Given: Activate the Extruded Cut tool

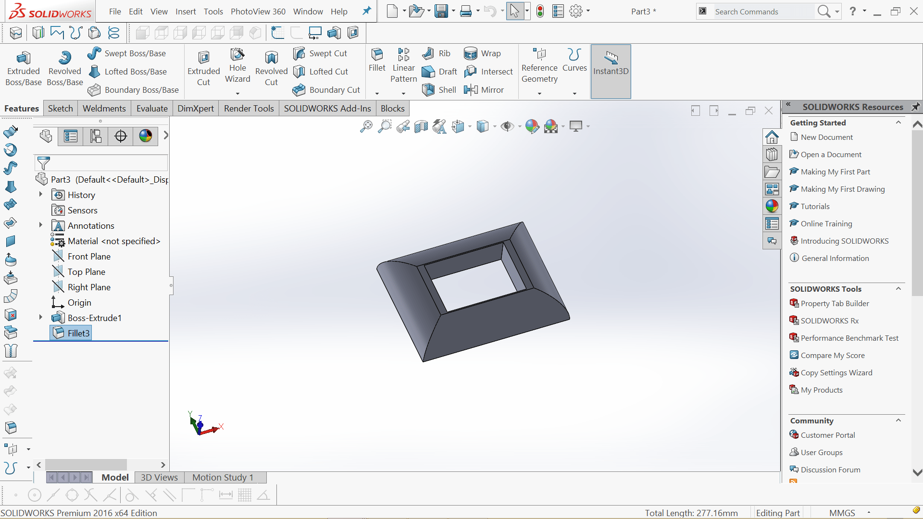Looking at the screenshot, I should tap(203, 69).
